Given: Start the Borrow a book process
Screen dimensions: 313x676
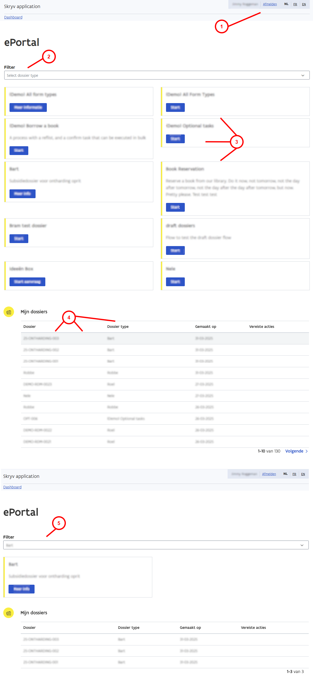Looking at the screenshot, I should point(19,151).
